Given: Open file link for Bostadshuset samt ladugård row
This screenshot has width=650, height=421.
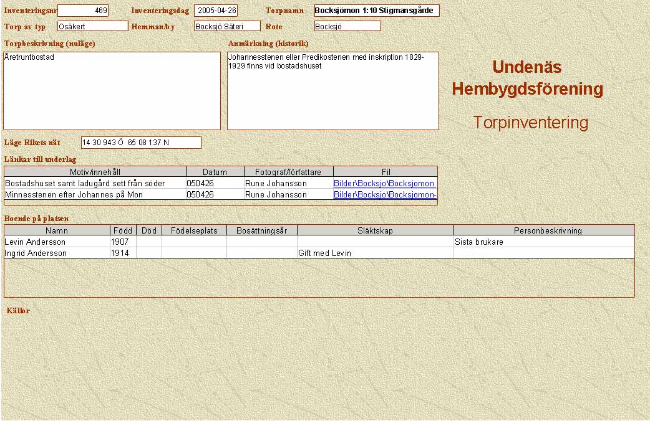Looking at the screenshot, I should point(384,184).
